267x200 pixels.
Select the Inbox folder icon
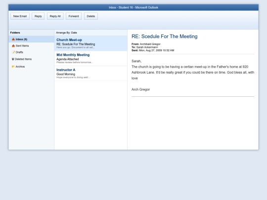coord(13,40)
